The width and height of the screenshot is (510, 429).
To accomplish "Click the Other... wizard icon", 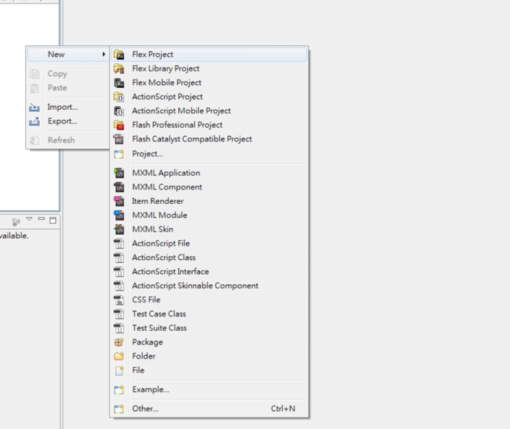I will (x=119, y=409).
